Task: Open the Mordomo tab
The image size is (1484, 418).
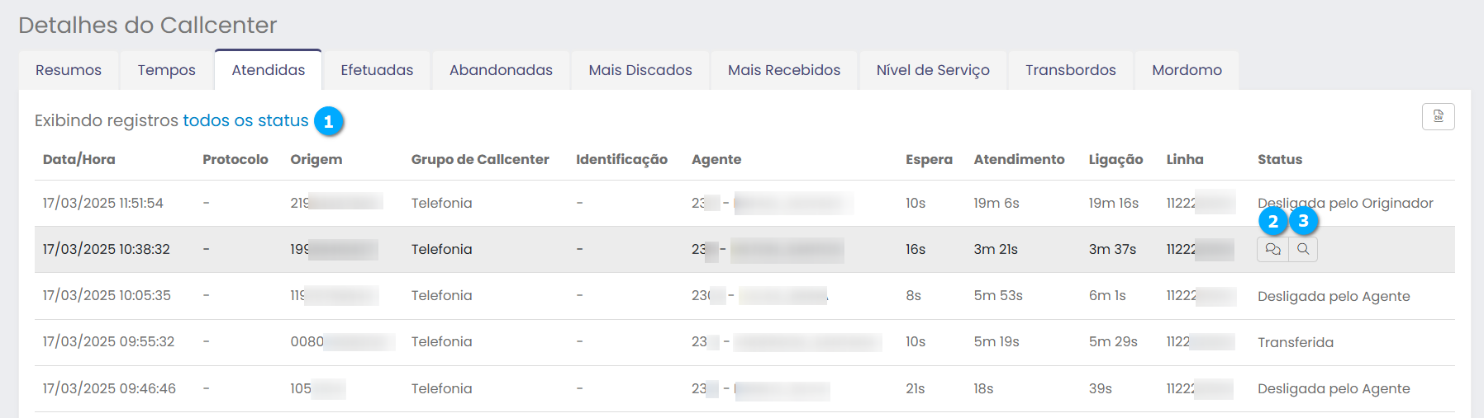Action: tap(1187, 70)
